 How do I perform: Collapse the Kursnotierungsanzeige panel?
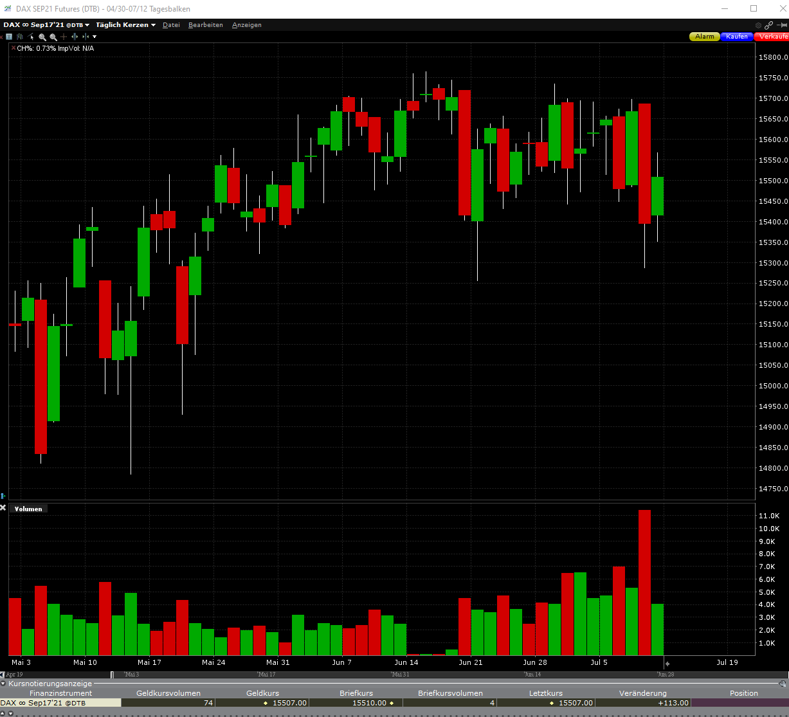pyautogui.click(x=3, y=684)
